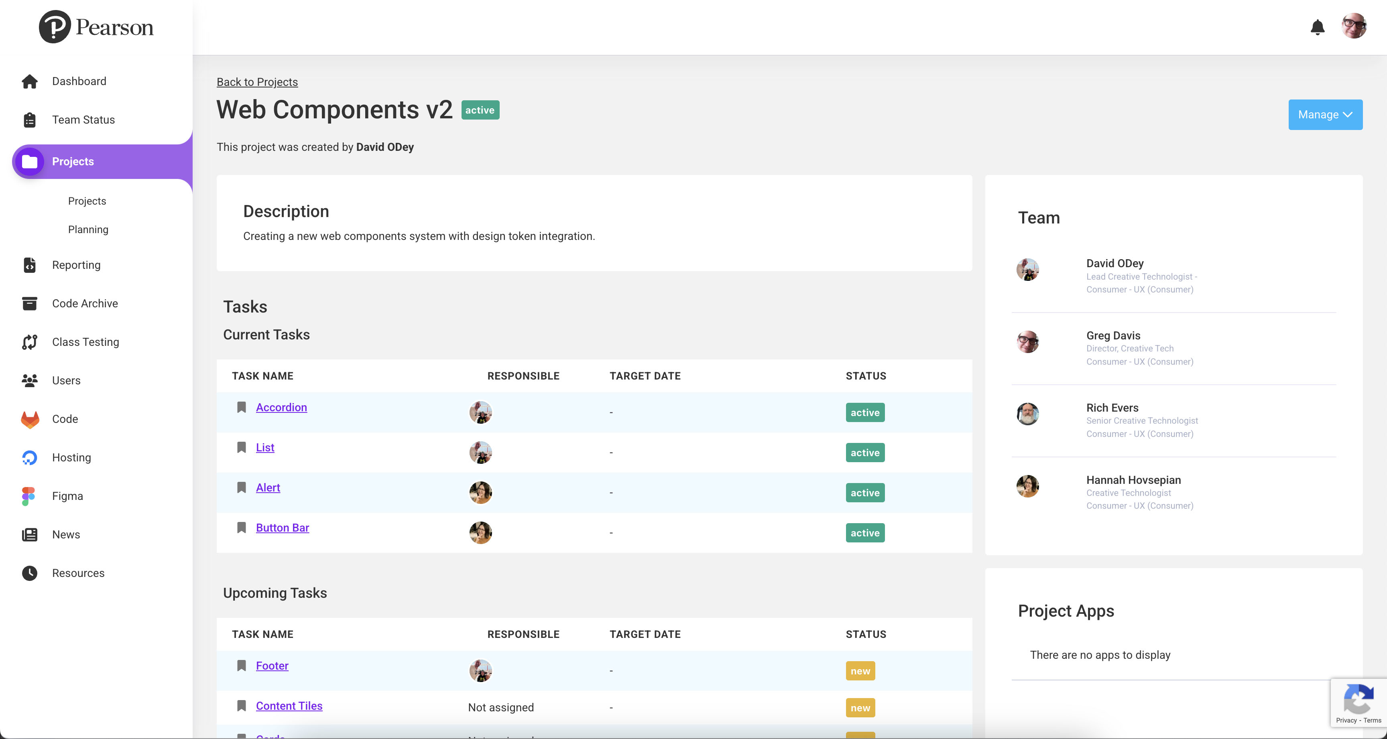Click the Alert task link
1387x739 pixels.
[268, 487]
